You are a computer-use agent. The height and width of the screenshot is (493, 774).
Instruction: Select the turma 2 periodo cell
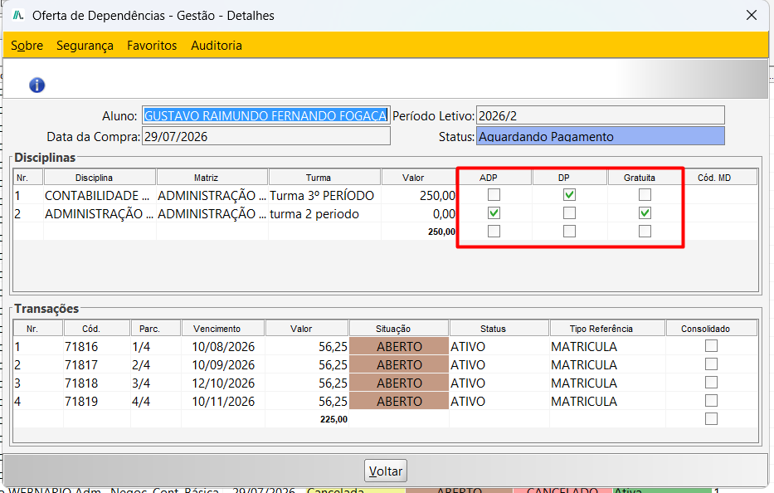(325, 214)
